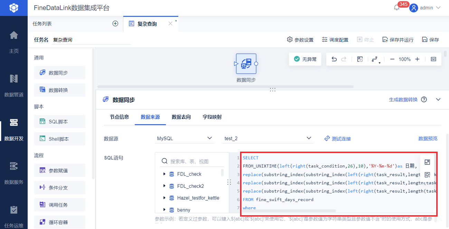Click 保存并运行 save and run
The width and height of the screenshot is (449, 229).
(x=398, y=40)
